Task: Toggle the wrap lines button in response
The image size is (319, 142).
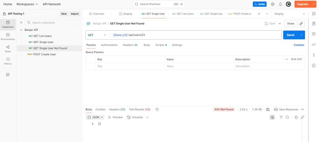Action: (272, 117)
